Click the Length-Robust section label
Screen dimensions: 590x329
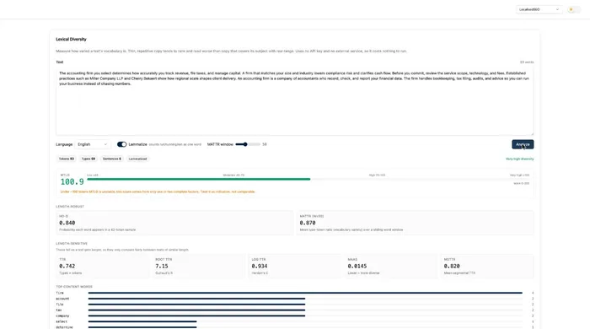[x=70, y=207]
